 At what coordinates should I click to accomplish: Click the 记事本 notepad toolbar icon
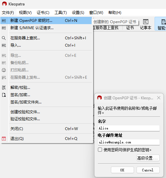[x=146, y=22]
